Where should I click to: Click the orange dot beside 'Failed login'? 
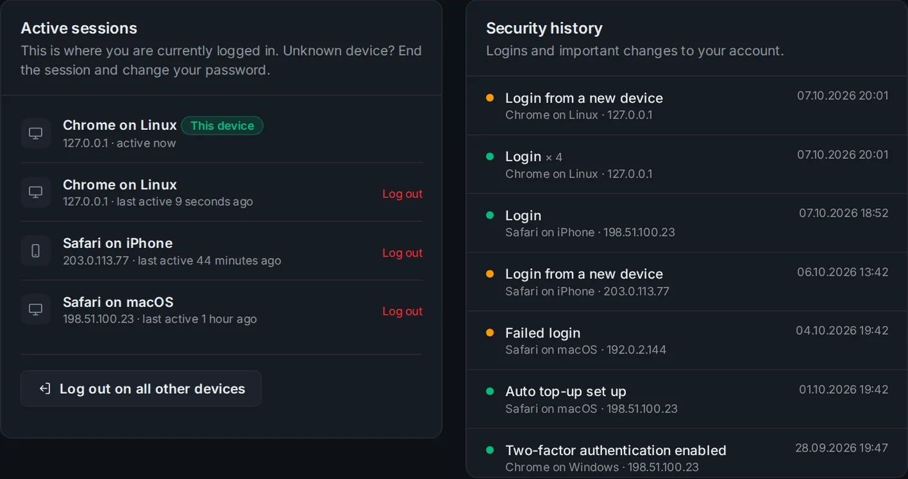(x=490, y=333)
